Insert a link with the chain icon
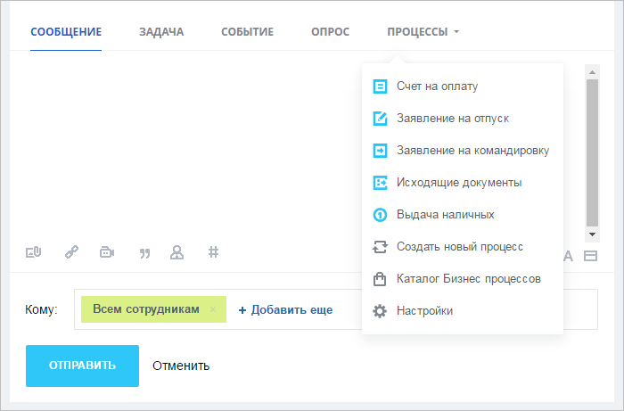Image resolution: width=624 pixels, height=411 pixels. [x=71, y=252]
